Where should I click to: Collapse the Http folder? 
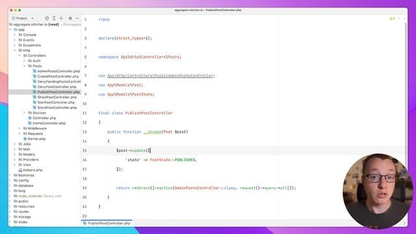[x=15, y=51]
